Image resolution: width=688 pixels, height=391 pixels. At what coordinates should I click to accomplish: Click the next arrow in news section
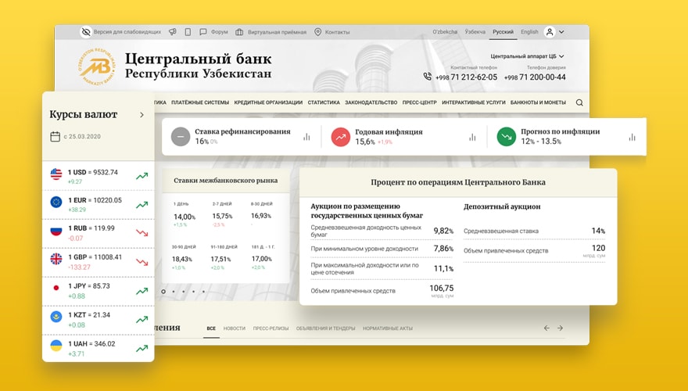point(560,328)
